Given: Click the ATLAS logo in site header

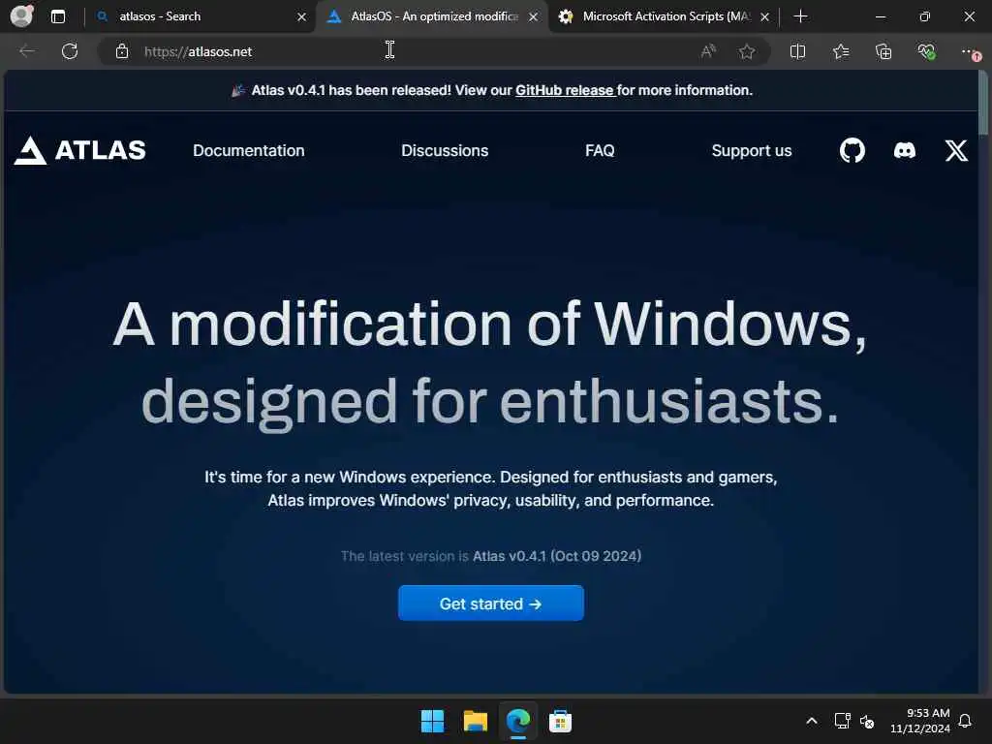Looking at the screenshot, I should (x=80, y=150).
